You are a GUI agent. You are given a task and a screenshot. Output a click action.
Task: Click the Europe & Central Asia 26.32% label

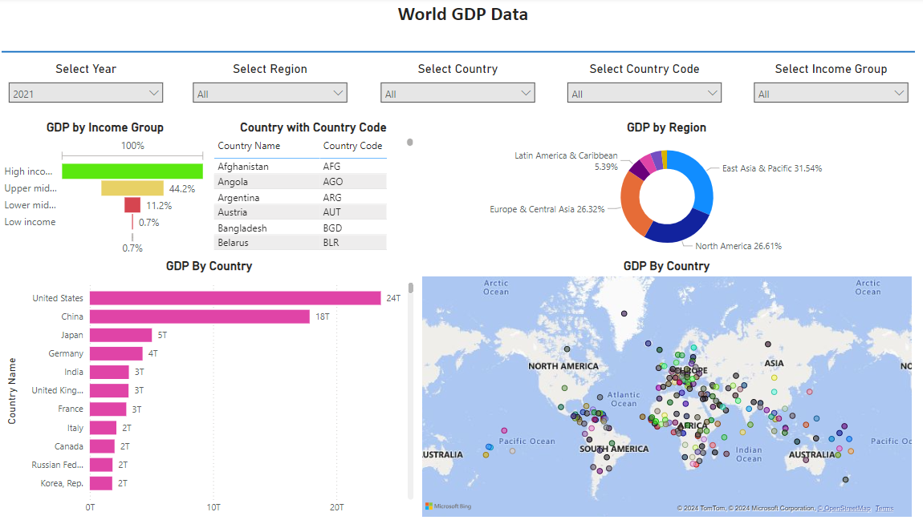(547, 209)
